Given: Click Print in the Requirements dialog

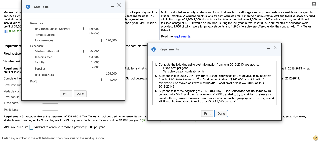Looking at the screenshot, I should coord(207,113).
